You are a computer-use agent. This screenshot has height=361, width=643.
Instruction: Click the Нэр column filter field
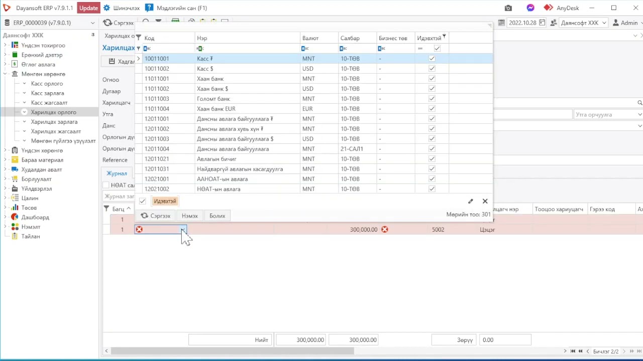click(x=247, y=48)
